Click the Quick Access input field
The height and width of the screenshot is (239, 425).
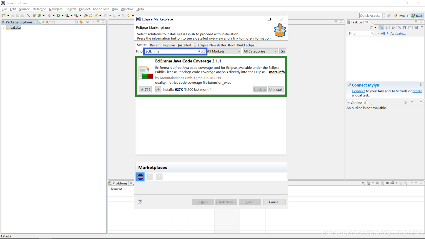371,16
